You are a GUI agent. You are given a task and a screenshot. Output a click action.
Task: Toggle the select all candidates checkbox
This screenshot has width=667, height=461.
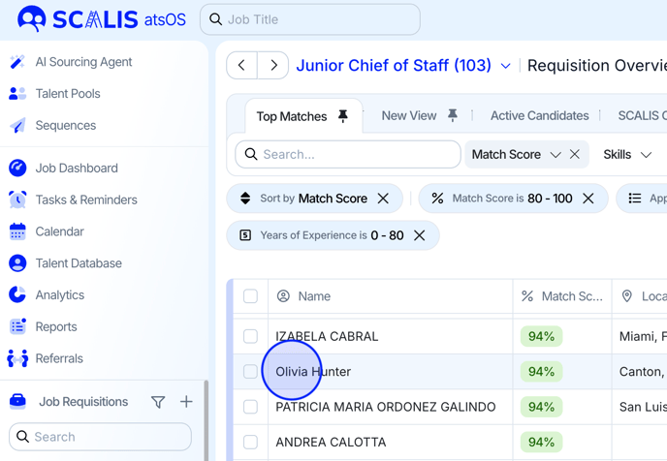(250, 296)
